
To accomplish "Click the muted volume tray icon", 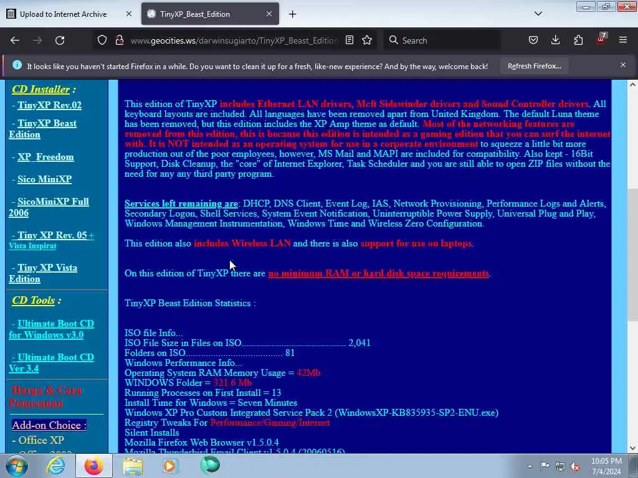I will [575, 467].
